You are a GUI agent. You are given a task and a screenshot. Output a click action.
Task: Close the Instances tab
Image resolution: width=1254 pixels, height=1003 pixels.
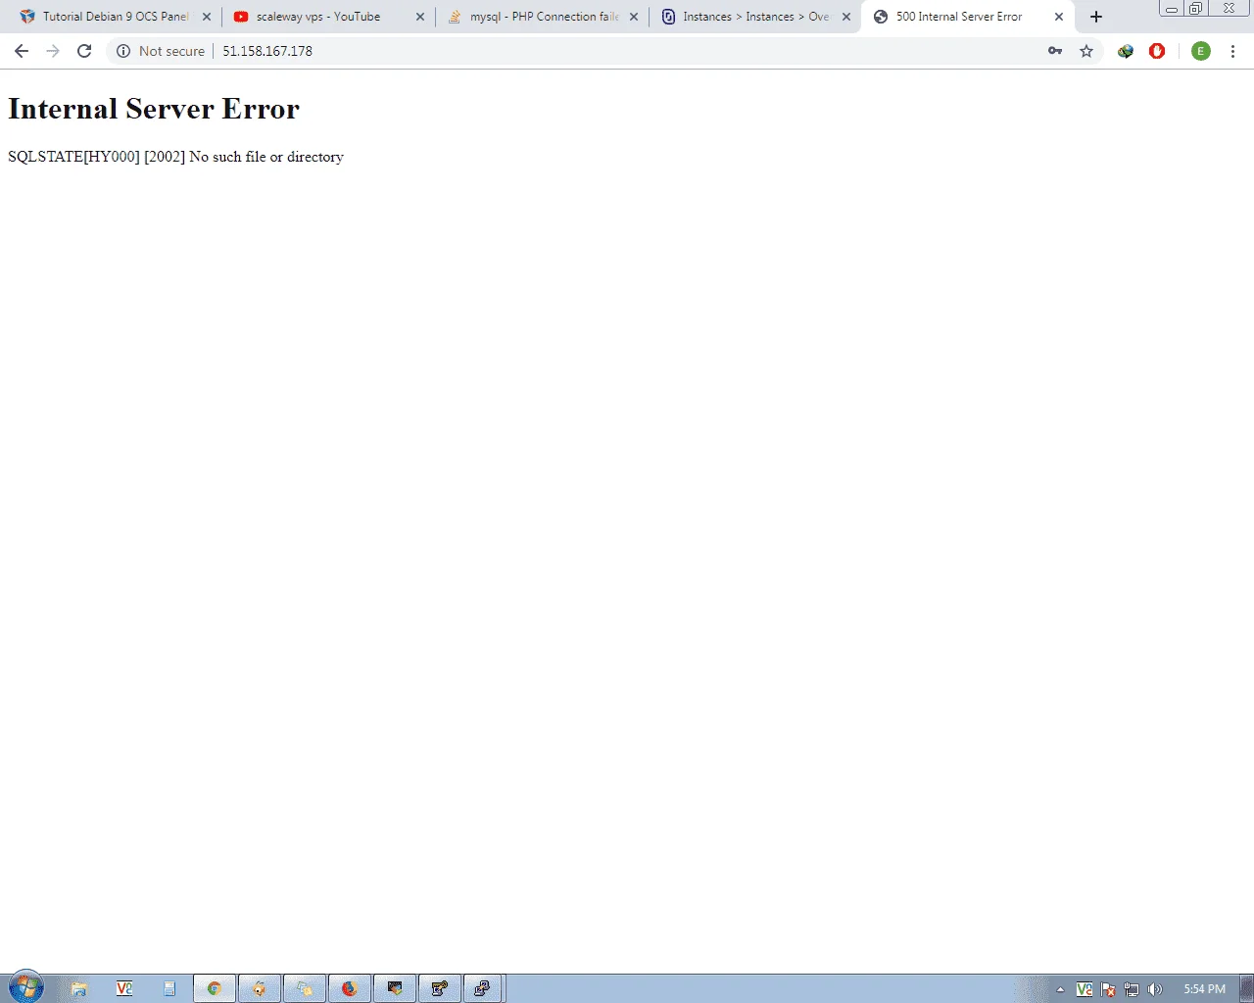pyautogui.click(x=846, y=17)
